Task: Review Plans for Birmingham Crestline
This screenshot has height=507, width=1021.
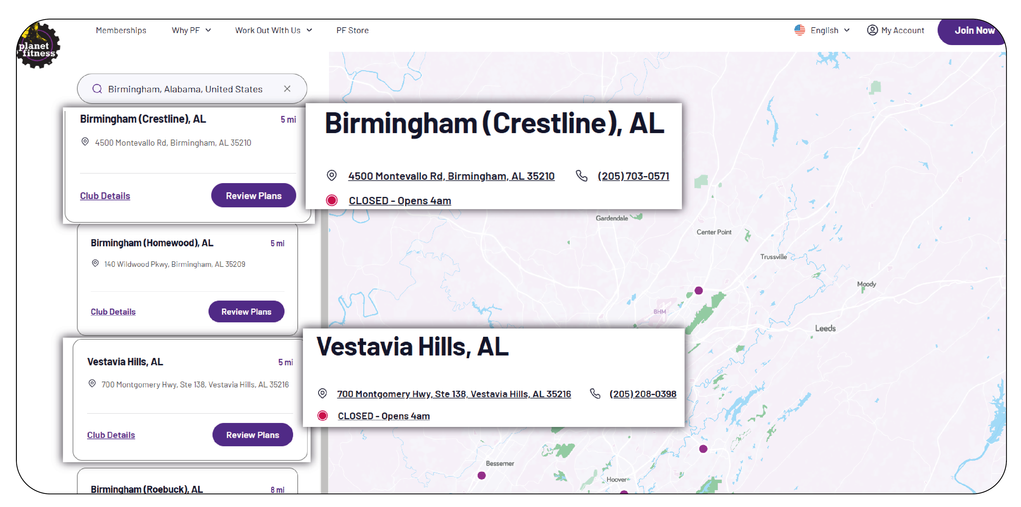Action: click(x=254, y=195)
